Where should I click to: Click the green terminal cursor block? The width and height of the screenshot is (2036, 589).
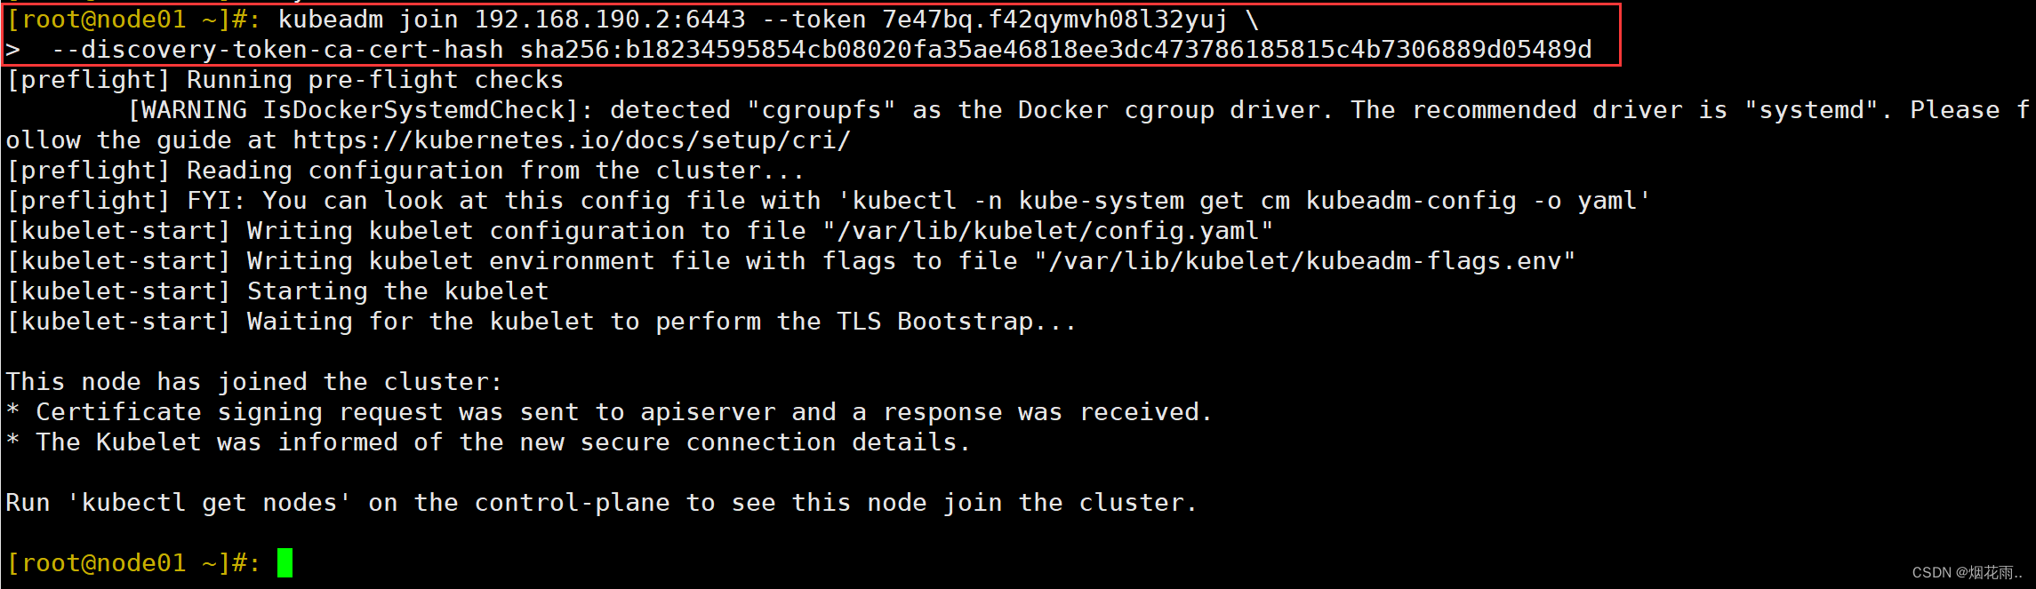pos(285,562)
